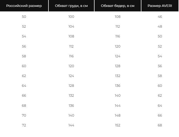The width and height of the screenshot is (179, 137).
Task: Click chest girth 136 cell
Action: [x=71, y=105]
